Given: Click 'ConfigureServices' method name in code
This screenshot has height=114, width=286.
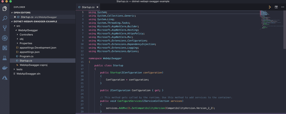Looking at the screenshot, I should coord(129,101).
